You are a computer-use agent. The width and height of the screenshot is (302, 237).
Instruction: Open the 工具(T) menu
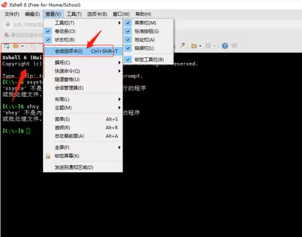[x=74, y=14]
